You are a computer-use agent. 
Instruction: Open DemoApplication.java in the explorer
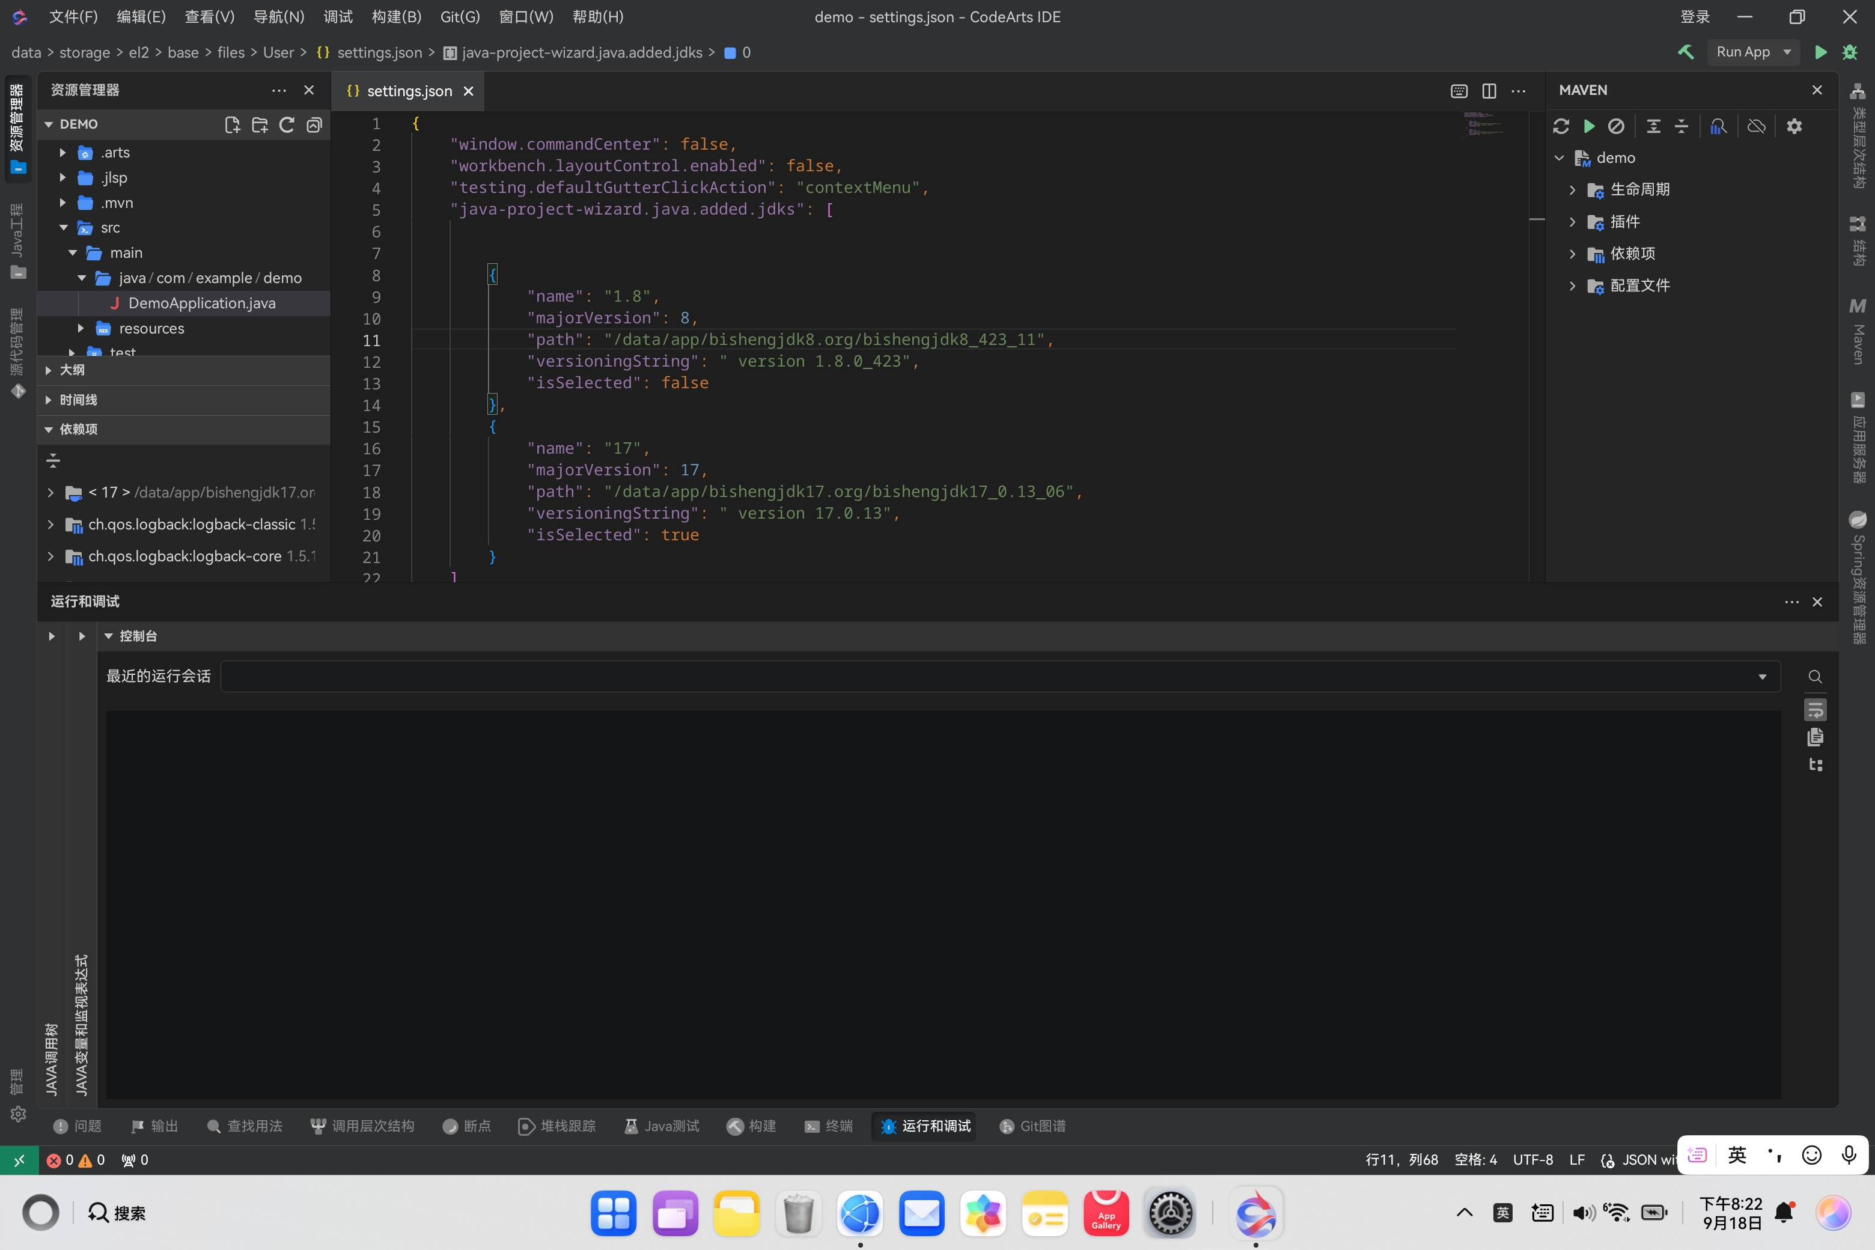(x=202, y=303)
